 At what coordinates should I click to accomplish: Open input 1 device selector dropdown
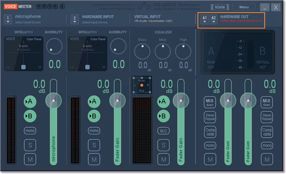8,19
